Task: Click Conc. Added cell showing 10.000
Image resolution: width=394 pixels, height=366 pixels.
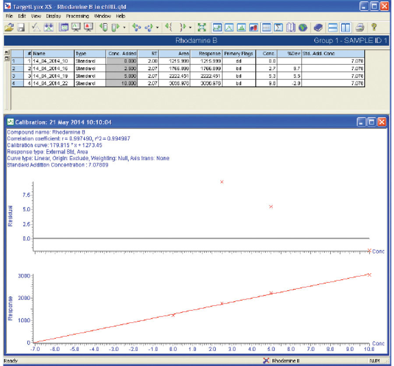Action: tap(122, 83)
